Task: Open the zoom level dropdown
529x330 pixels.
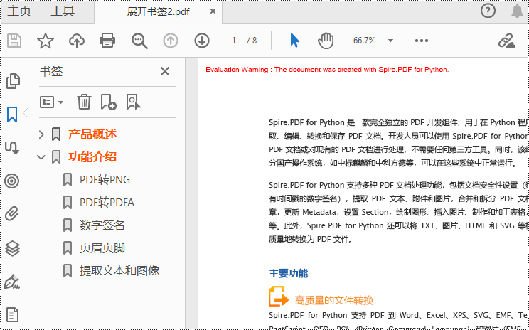Action: pyautogui.click(x=390, y=41)
